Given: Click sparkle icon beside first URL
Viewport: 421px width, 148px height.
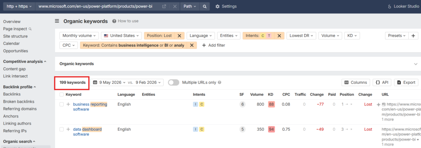Looking at the screenshot, I should pyautogui.click(x=378, y=104).
